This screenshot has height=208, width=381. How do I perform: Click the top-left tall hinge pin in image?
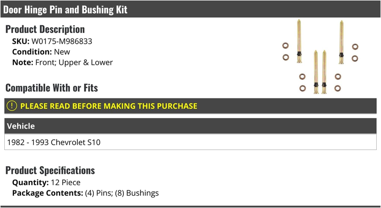(299, 41)
